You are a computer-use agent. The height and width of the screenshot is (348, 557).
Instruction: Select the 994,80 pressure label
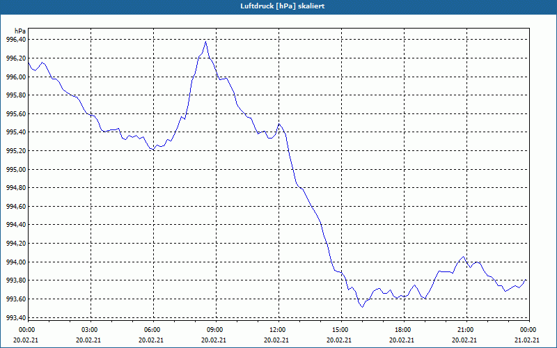point(16,188)
